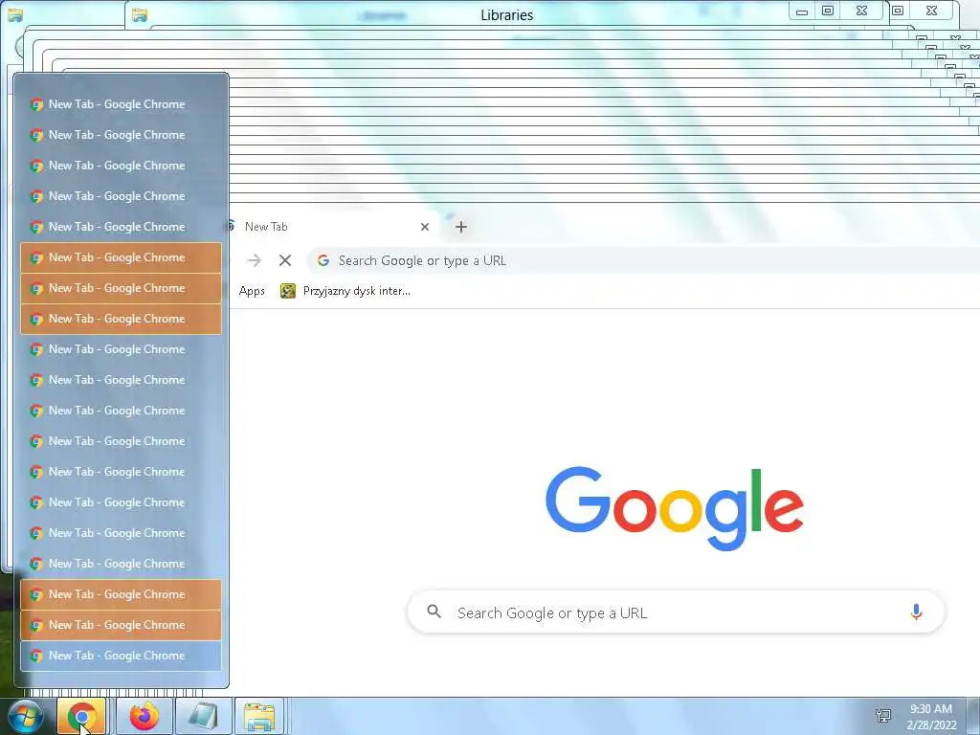Image resolution: width=980 pixels, height=735 pixels.
Task: Click the Google G icon in address bar
Action: tap(323, 260)
